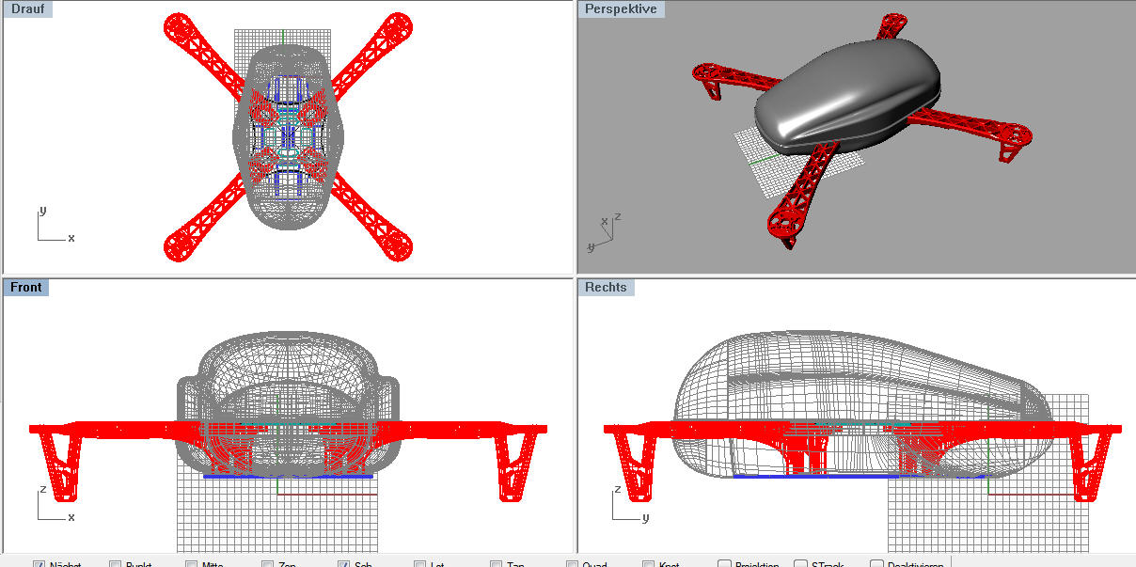
Task: Check the Zen object snap box
Action: tap(268, 564)
